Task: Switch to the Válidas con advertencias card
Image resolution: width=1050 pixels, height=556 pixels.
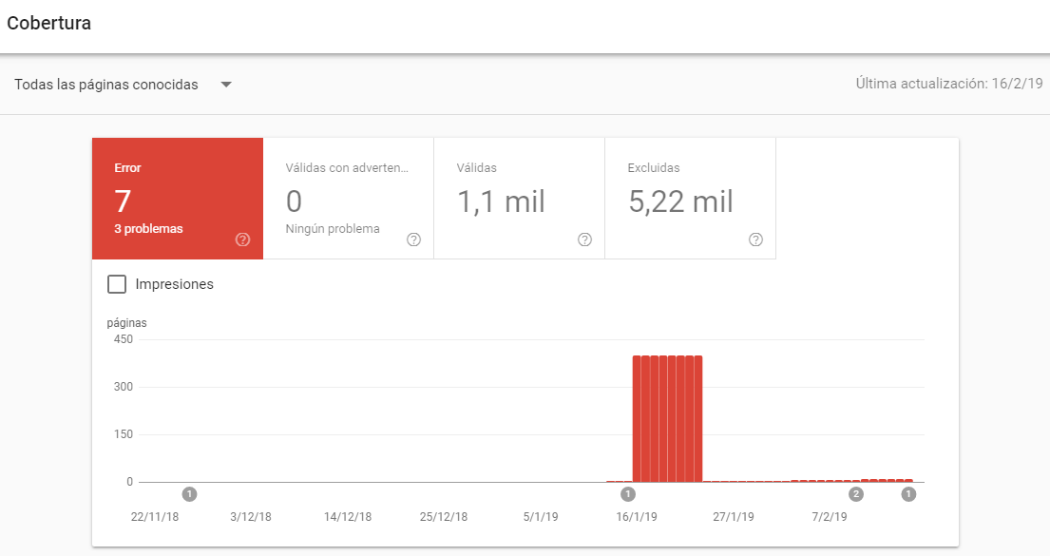Action: tap(348, 198)
